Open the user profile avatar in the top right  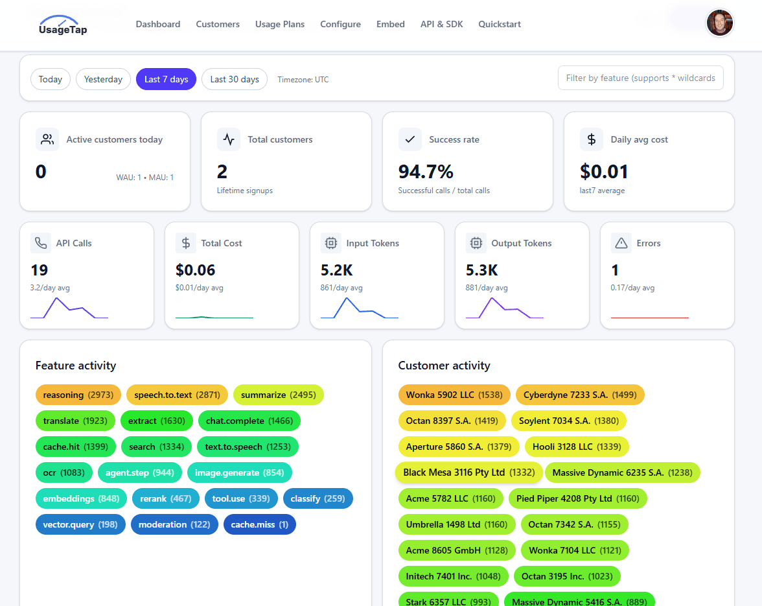pos(719,23)
